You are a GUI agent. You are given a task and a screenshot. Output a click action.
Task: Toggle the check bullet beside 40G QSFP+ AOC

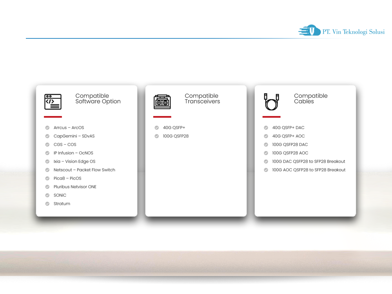[266, 136]
